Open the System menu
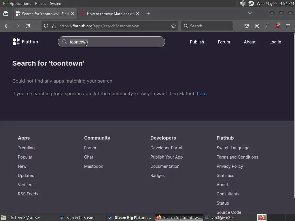 pyautogui.click(x=56, y=3)
